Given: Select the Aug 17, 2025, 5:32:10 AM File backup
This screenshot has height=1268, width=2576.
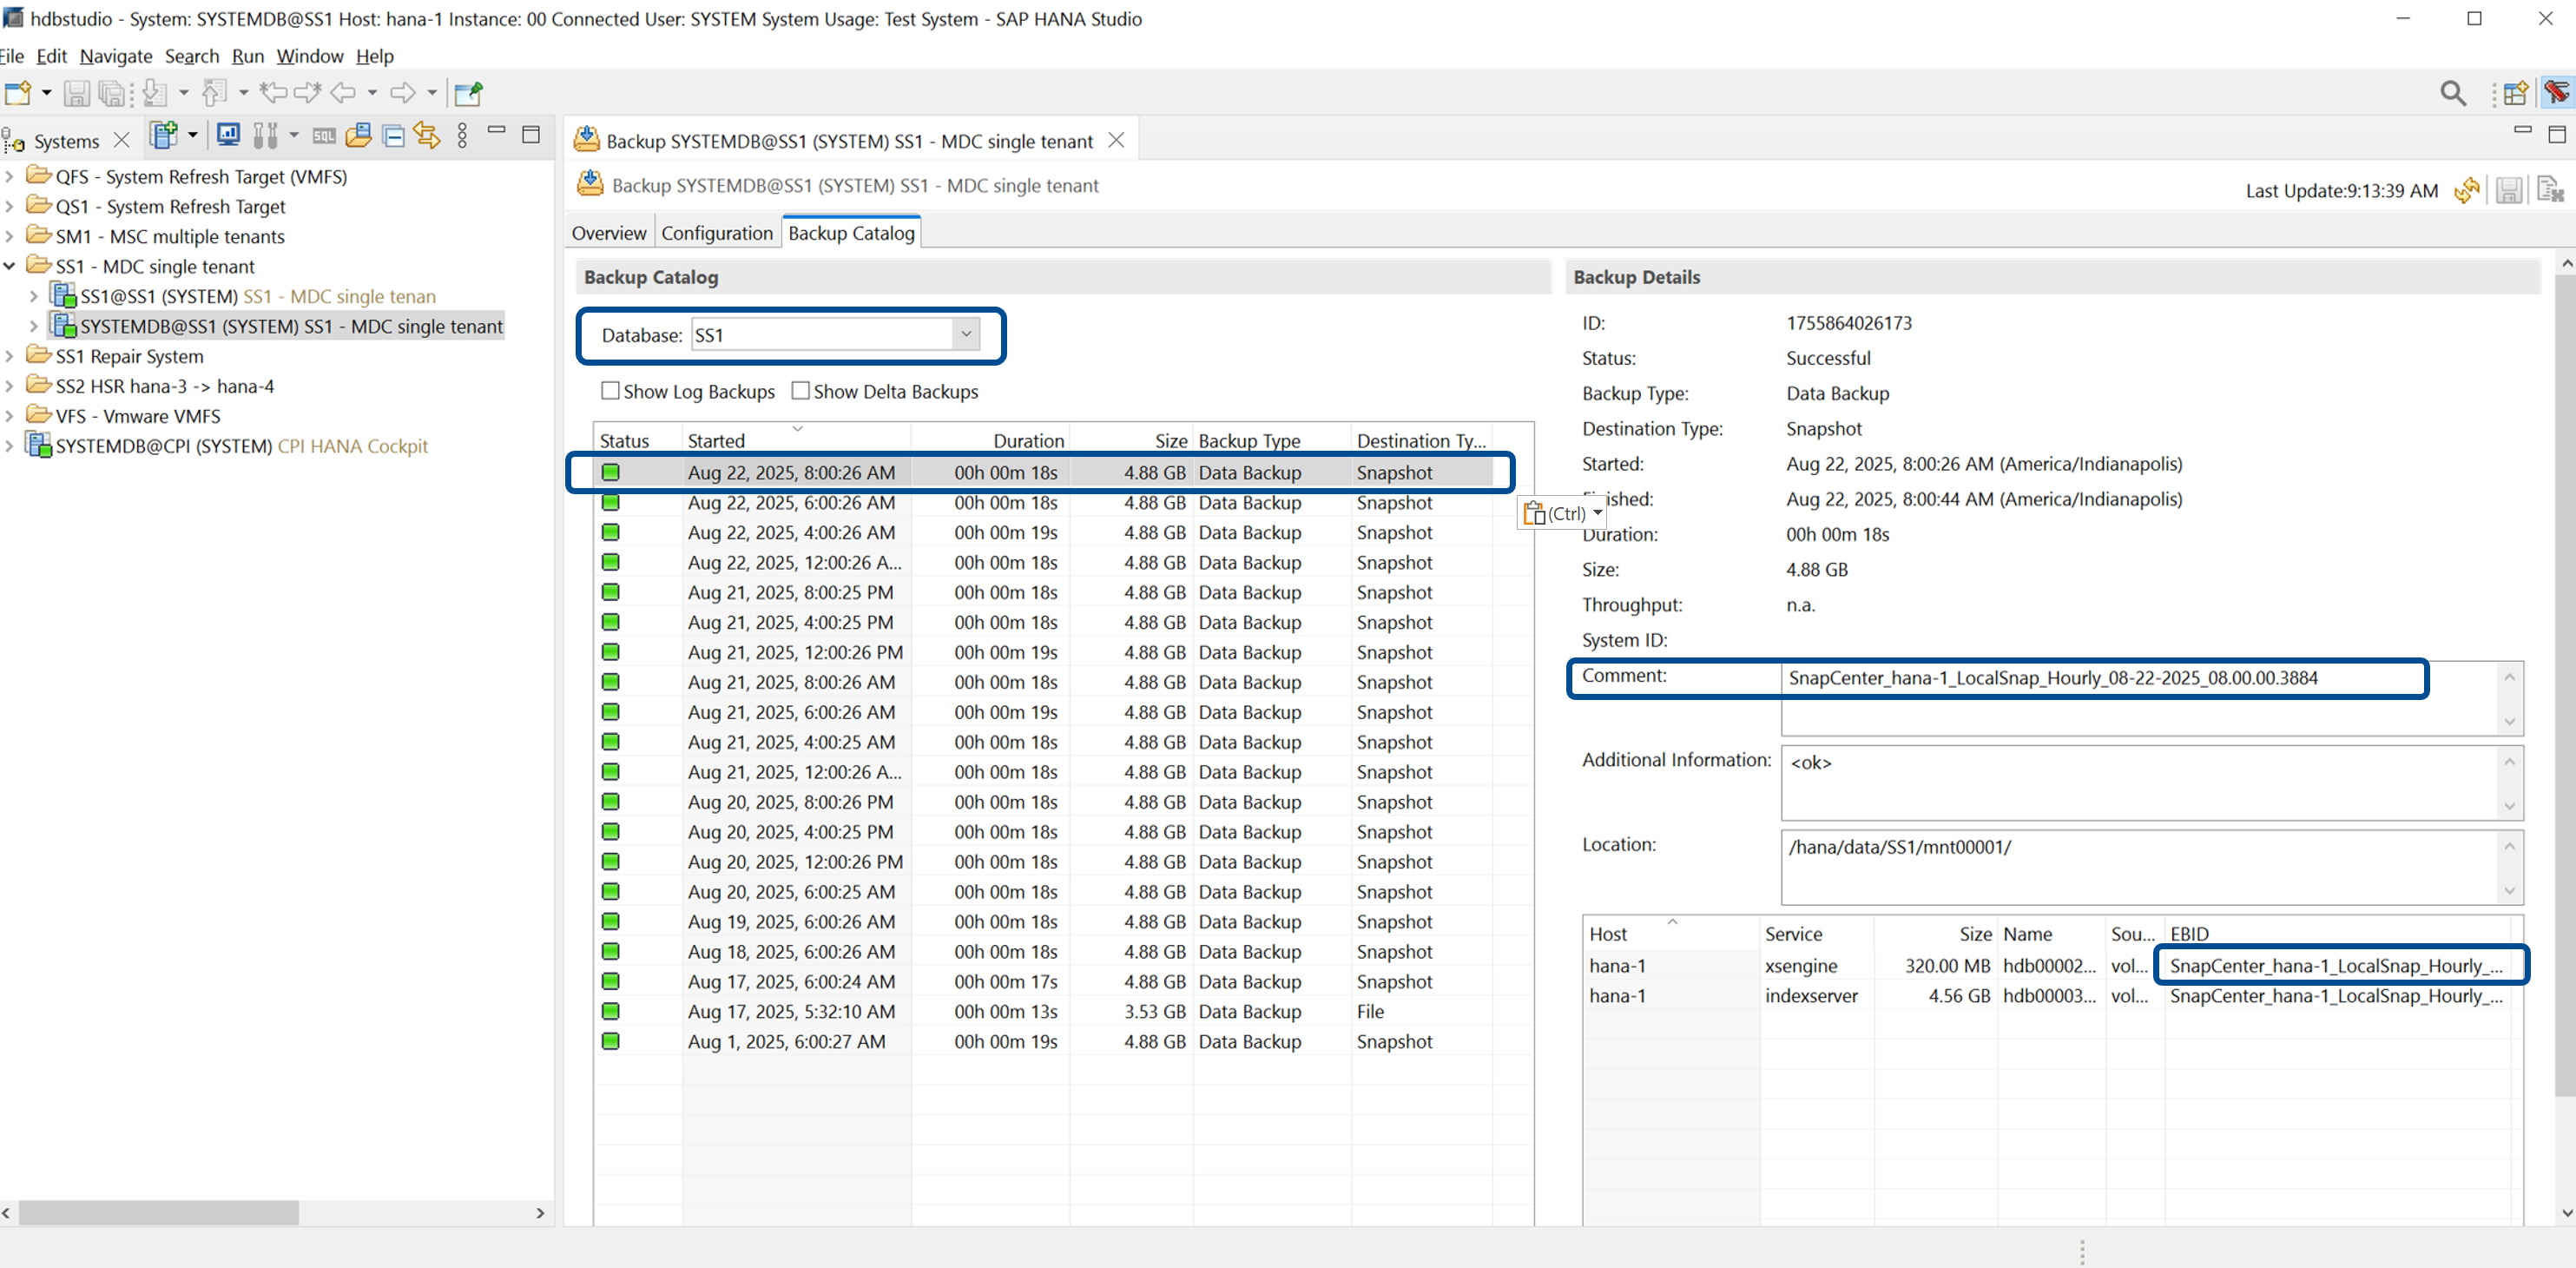Looking at the screenshot, I should (x=790, y=1011).
